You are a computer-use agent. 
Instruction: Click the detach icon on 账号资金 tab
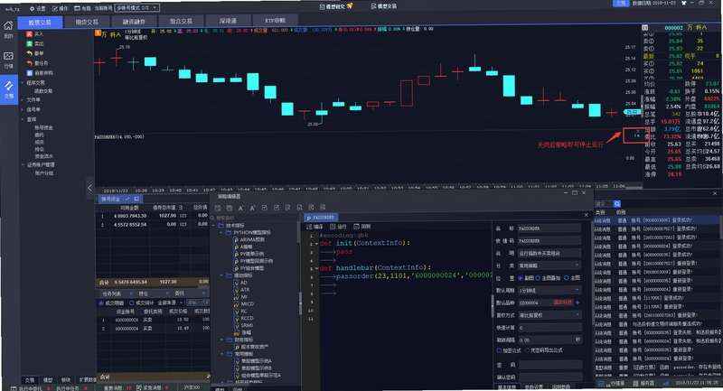(x=136, y=199)
